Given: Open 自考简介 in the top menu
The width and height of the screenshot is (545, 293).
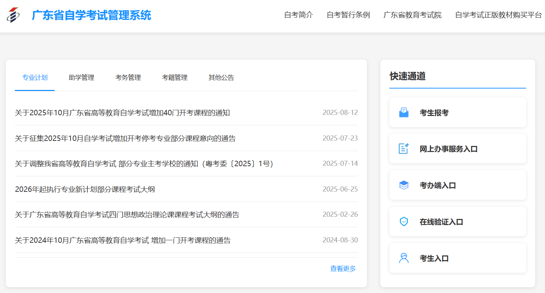Looking at the screenshot, I should (x=298, y=15).
